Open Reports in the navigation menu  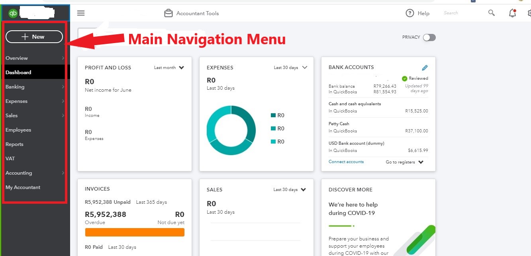[x=14, y=144]
